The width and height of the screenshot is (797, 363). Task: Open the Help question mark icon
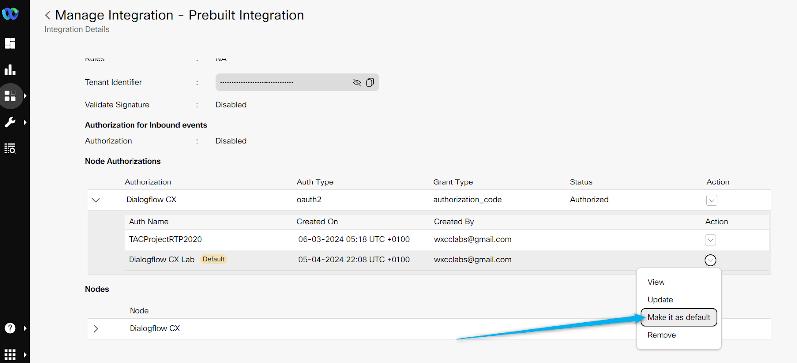click(x=10, y=328)
